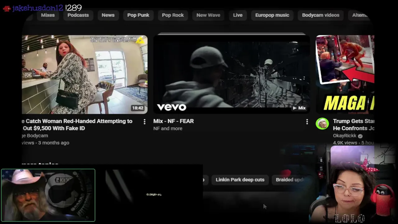Select the 'Braided' topic chip
The height and width of the screenshot is (224, 398).
289,180
